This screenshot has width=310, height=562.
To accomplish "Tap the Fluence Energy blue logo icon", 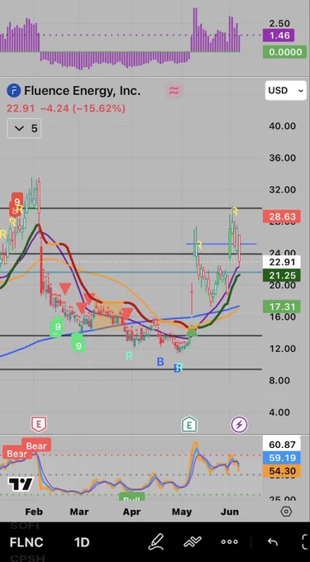I will click(x=13, y=91).
